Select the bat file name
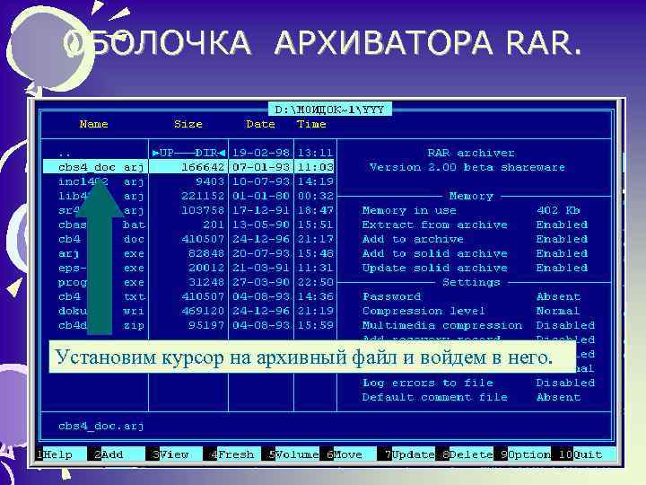The width and height of the screenshot is (646, 485). click(x=100, y=225)
